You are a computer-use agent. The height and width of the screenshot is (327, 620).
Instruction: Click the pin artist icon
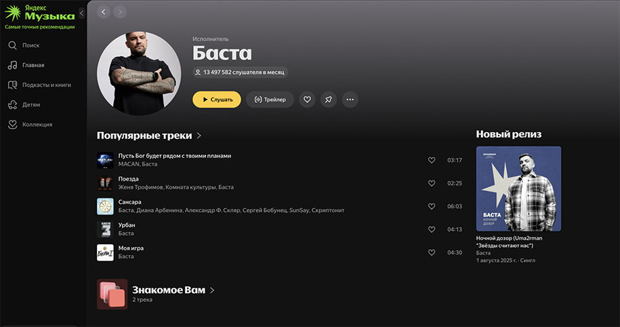pyautogui.click(x=329, y=100)
